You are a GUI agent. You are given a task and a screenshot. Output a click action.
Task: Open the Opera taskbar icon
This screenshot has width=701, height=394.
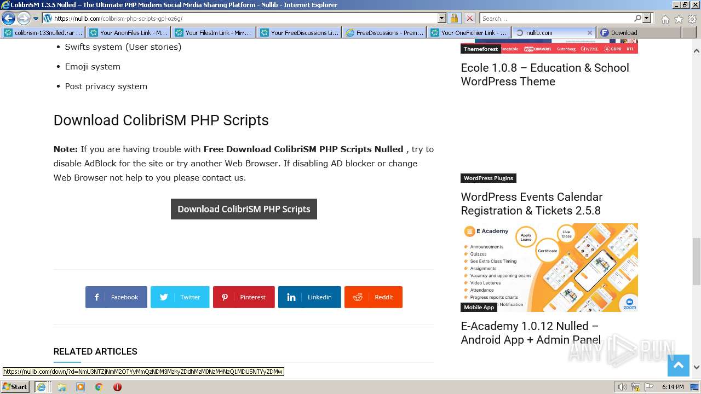tap(117, 387)
